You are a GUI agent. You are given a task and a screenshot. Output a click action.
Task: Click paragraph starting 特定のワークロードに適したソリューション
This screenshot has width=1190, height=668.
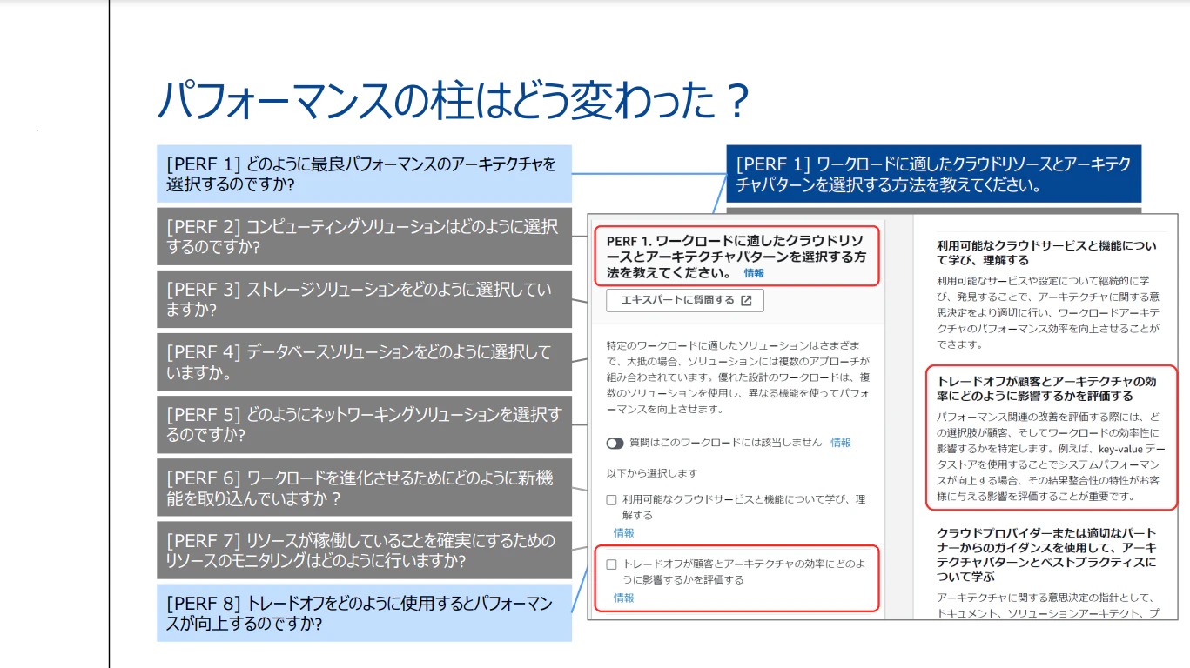[738, 376]
